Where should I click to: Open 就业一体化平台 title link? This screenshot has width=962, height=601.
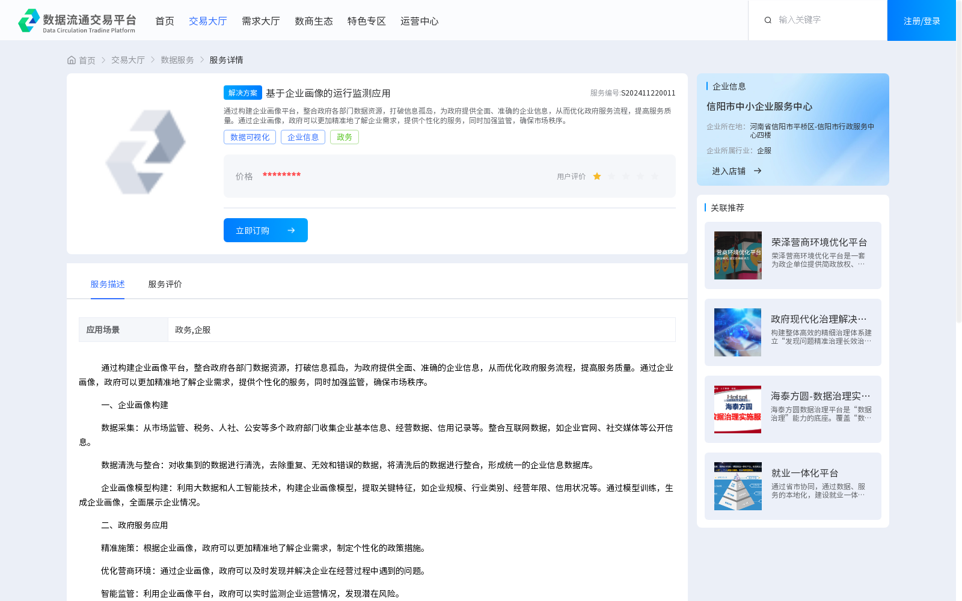coord(804,473)
